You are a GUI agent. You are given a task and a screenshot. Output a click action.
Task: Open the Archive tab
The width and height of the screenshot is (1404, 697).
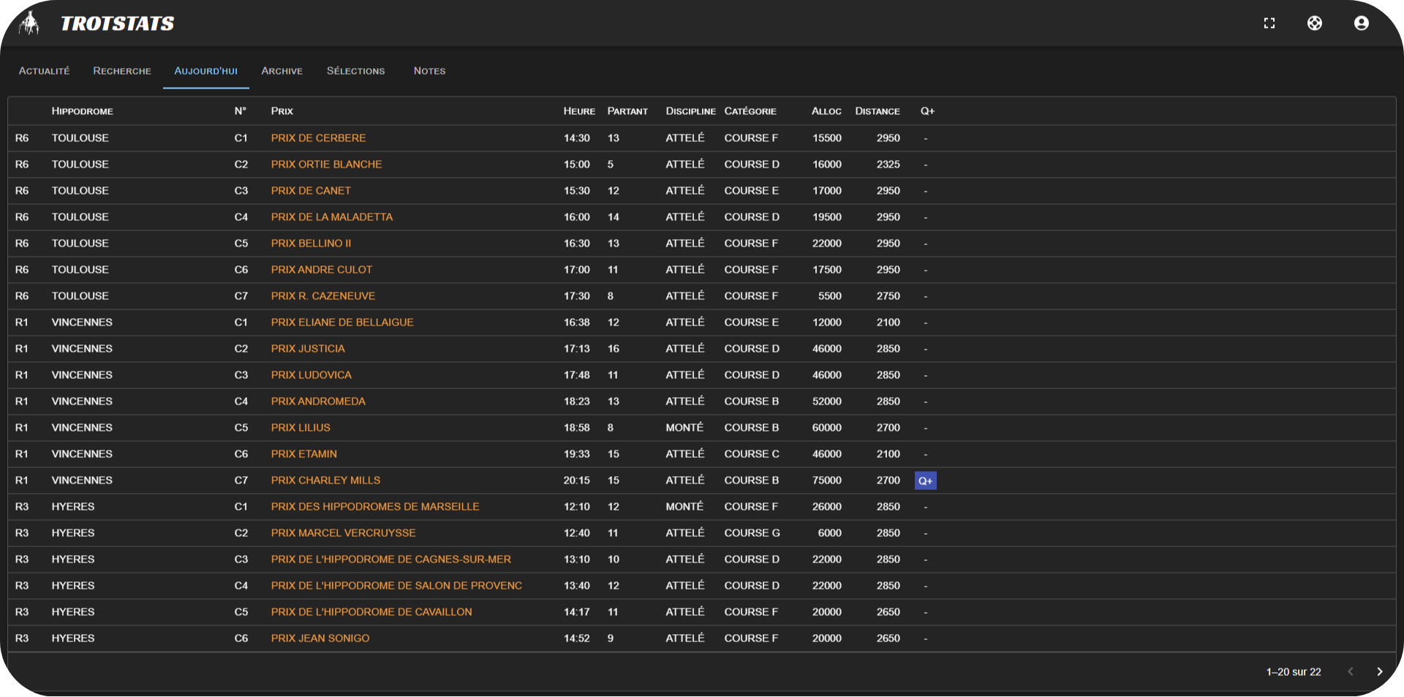pyautogui.click(x=282, y=71)
